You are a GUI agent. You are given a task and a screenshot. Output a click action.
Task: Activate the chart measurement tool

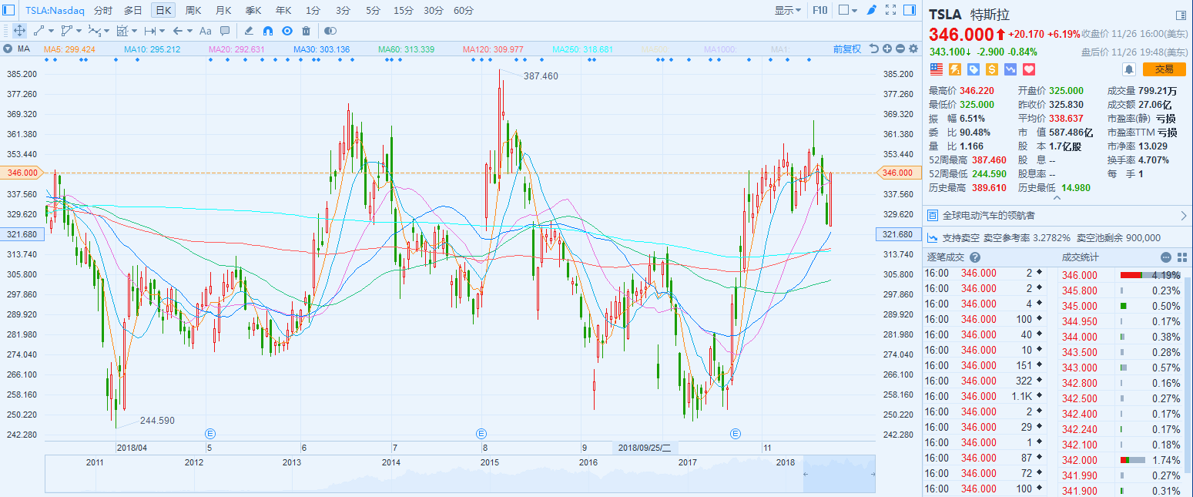pyautogui.click(x=122, y=31)
